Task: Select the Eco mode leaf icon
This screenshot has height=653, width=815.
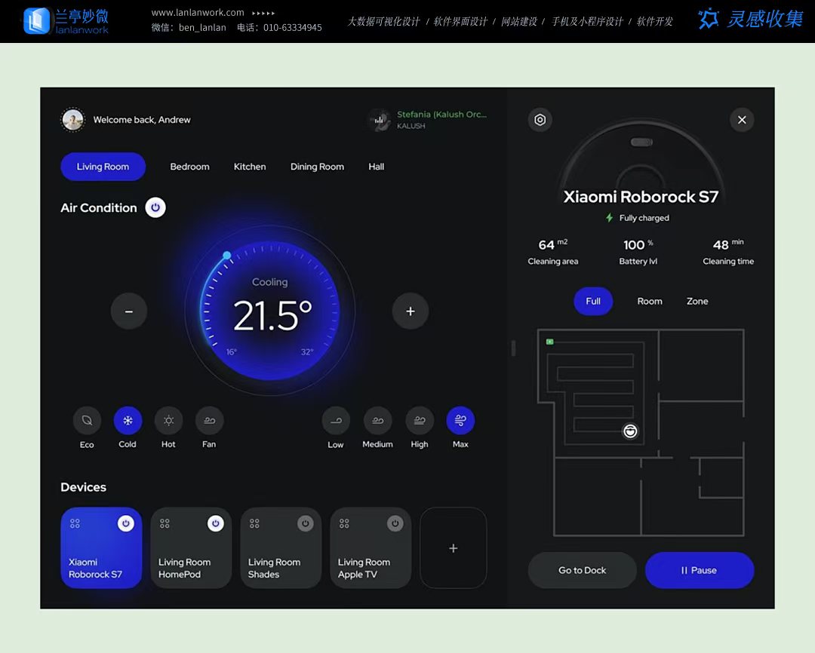Action: (87, 421)
